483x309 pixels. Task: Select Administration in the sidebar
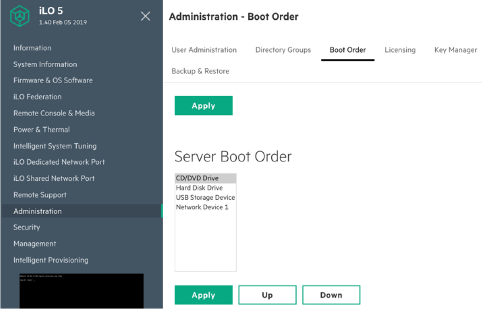tap(82, 211)
